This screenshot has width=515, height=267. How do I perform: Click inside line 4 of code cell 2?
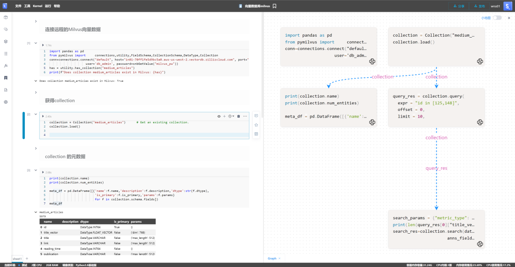click(149, 135)
